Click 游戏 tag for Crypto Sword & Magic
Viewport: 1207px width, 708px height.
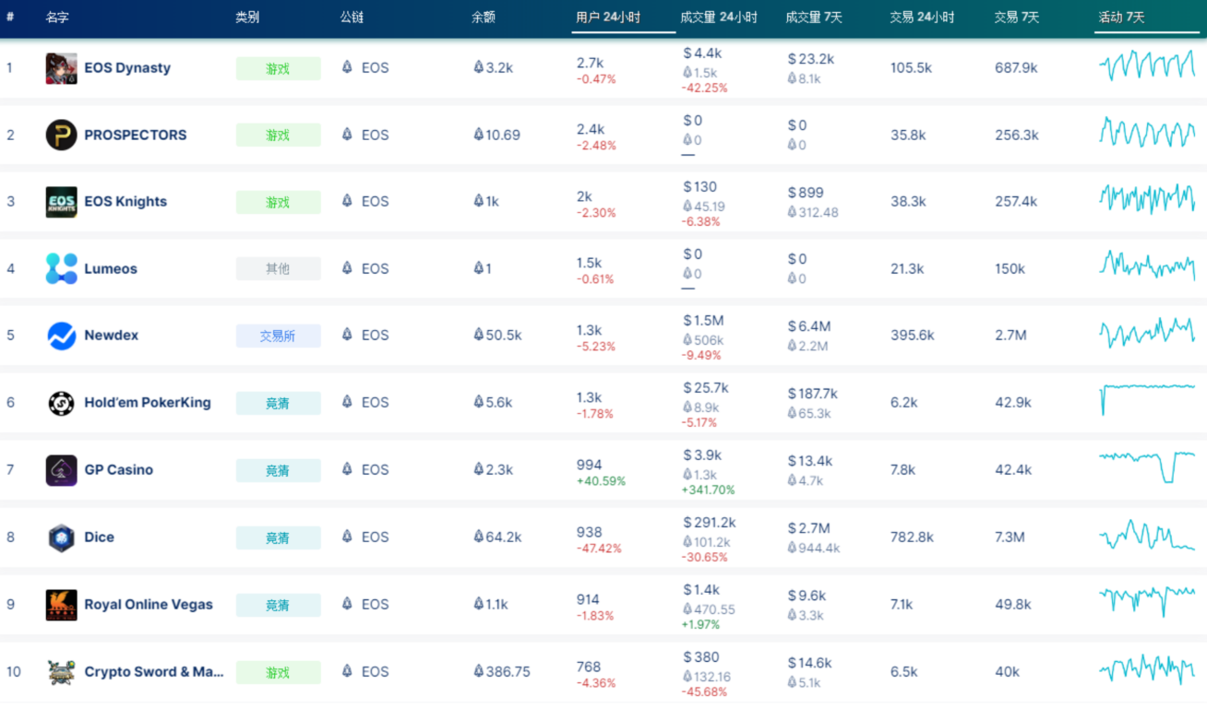[278, 673]
